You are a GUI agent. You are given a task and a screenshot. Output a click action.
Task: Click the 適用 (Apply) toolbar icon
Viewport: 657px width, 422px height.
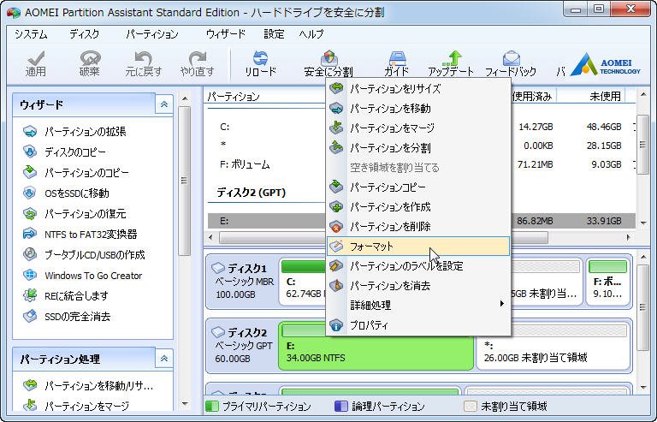tap(36, 63)
